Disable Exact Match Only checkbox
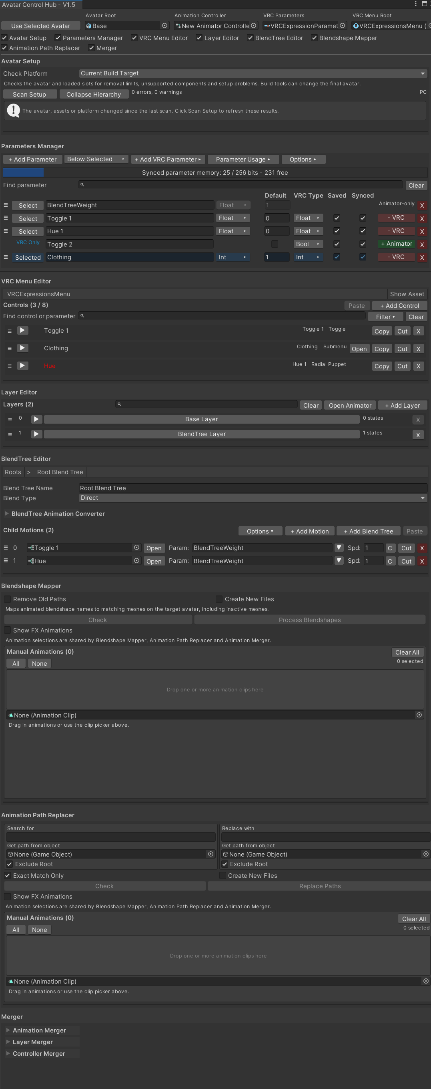Viewport: 431px width, 1089px height. [x=8, y=875]
